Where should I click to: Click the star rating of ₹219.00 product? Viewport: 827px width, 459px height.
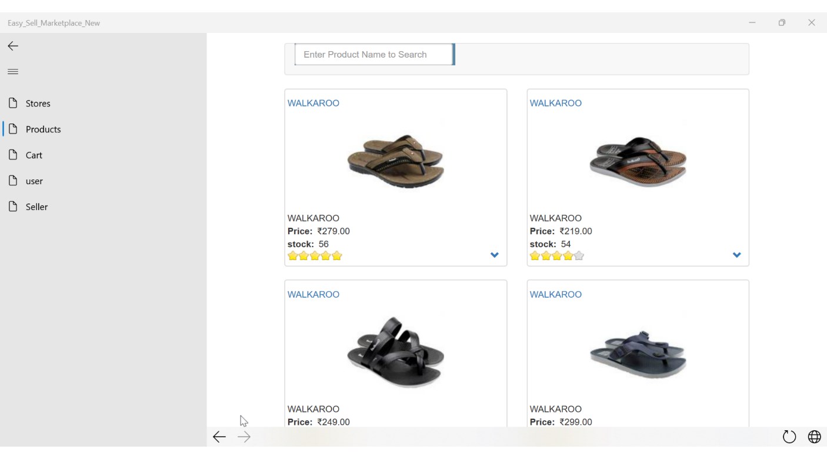pos(556,256)
